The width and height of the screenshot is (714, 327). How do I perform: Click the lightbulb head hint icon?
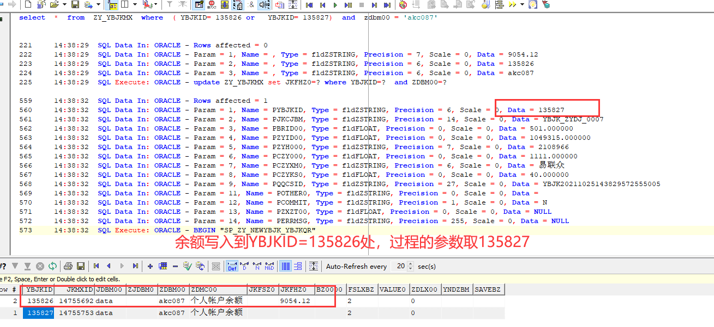pyautogui.click(x=532, y=5)
